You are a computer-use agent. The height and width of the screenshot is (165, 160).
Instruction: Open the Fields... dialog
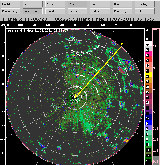(10, 4)
